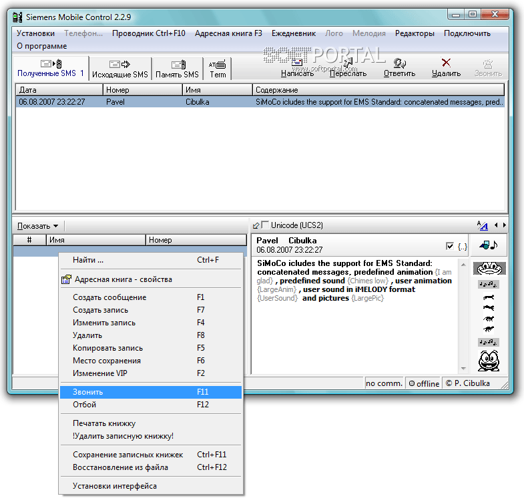Choose Печатать книжку
The image size is (524, 500).
(x=151, y=423)
